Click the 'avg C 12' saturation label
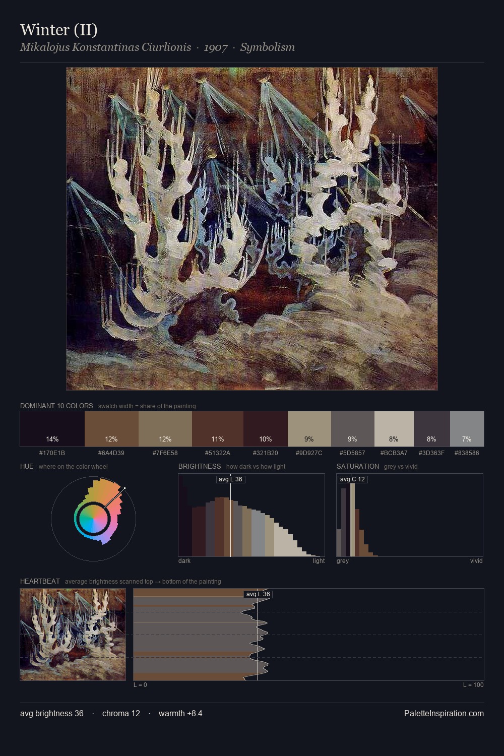 click(x=352, y=479)
